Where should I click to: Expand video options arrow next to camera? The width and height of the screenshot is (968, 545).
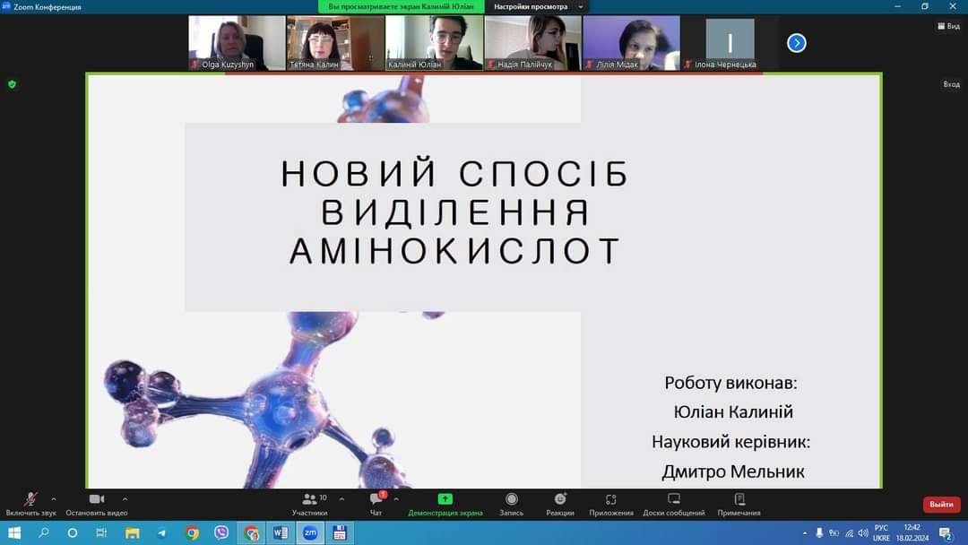pos(125,499)
